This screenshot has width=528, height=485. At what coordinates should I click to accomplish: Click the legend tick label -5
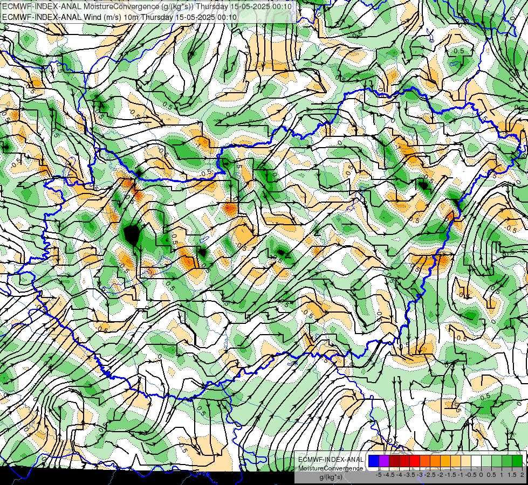point(379,475)
